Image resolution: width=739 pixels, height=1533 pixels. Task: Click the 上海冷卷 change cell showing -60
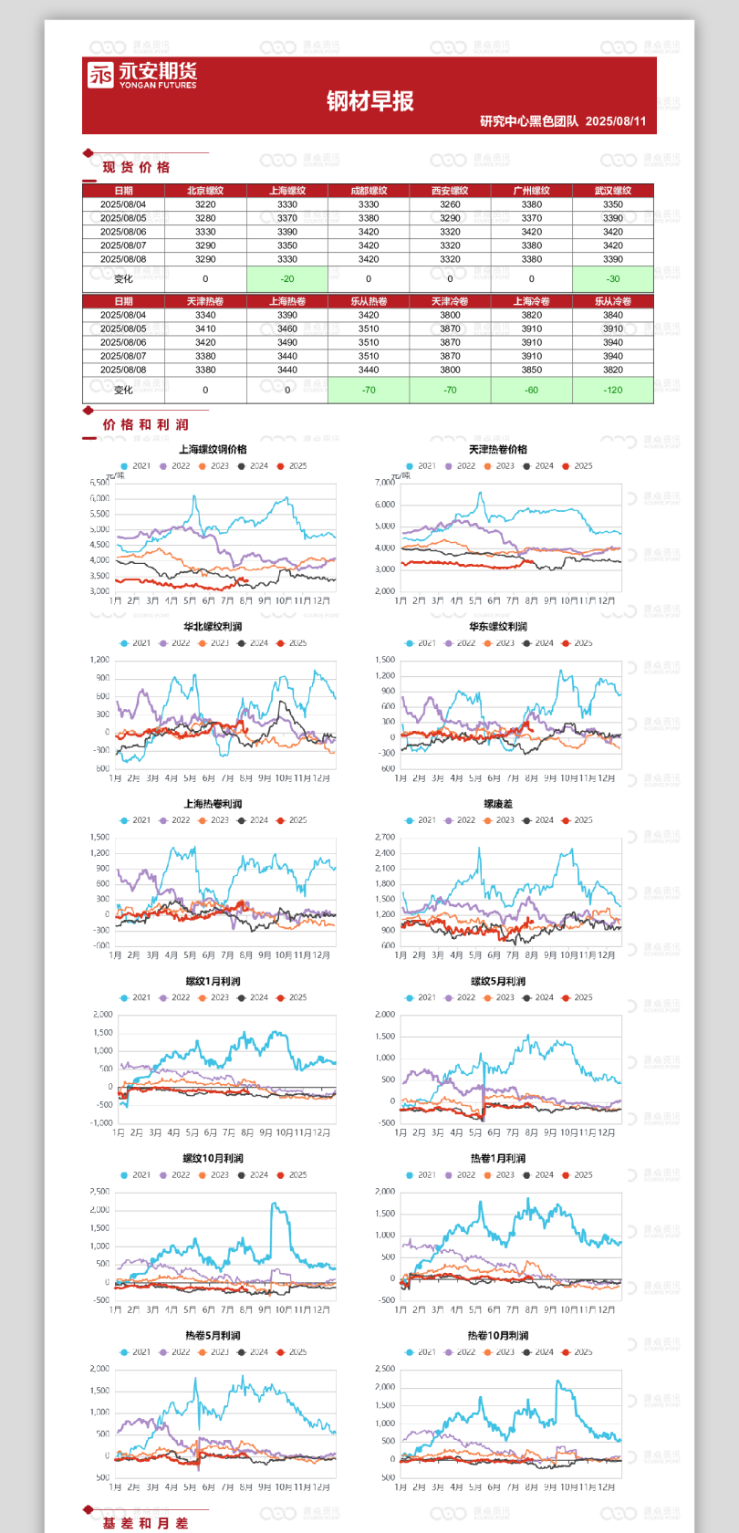(532, 390)
